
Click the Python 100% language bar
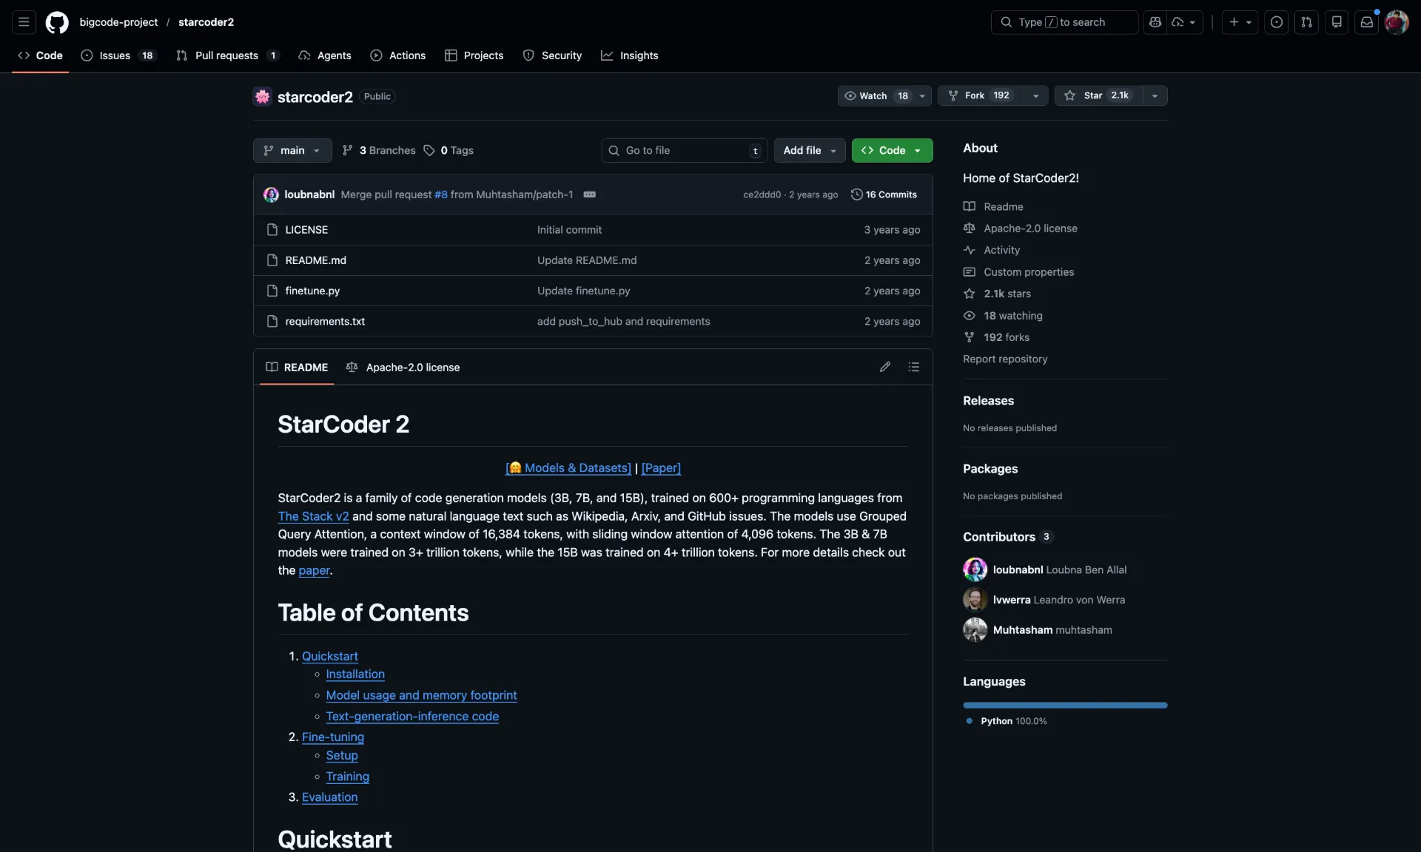point(1064,705)
